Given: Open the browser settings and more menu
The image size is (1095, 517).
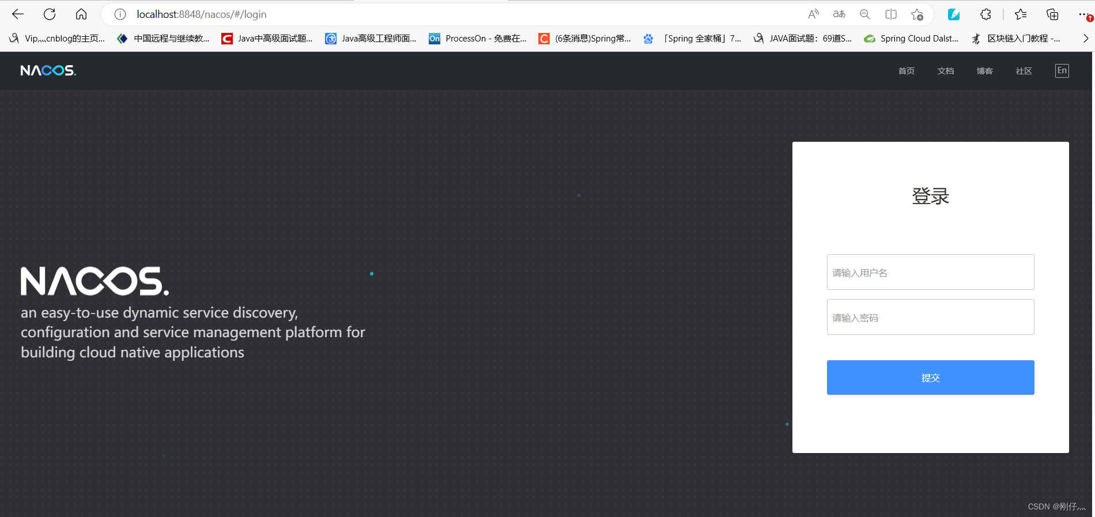Looking at the screenshot, I should click(1084, 14).
